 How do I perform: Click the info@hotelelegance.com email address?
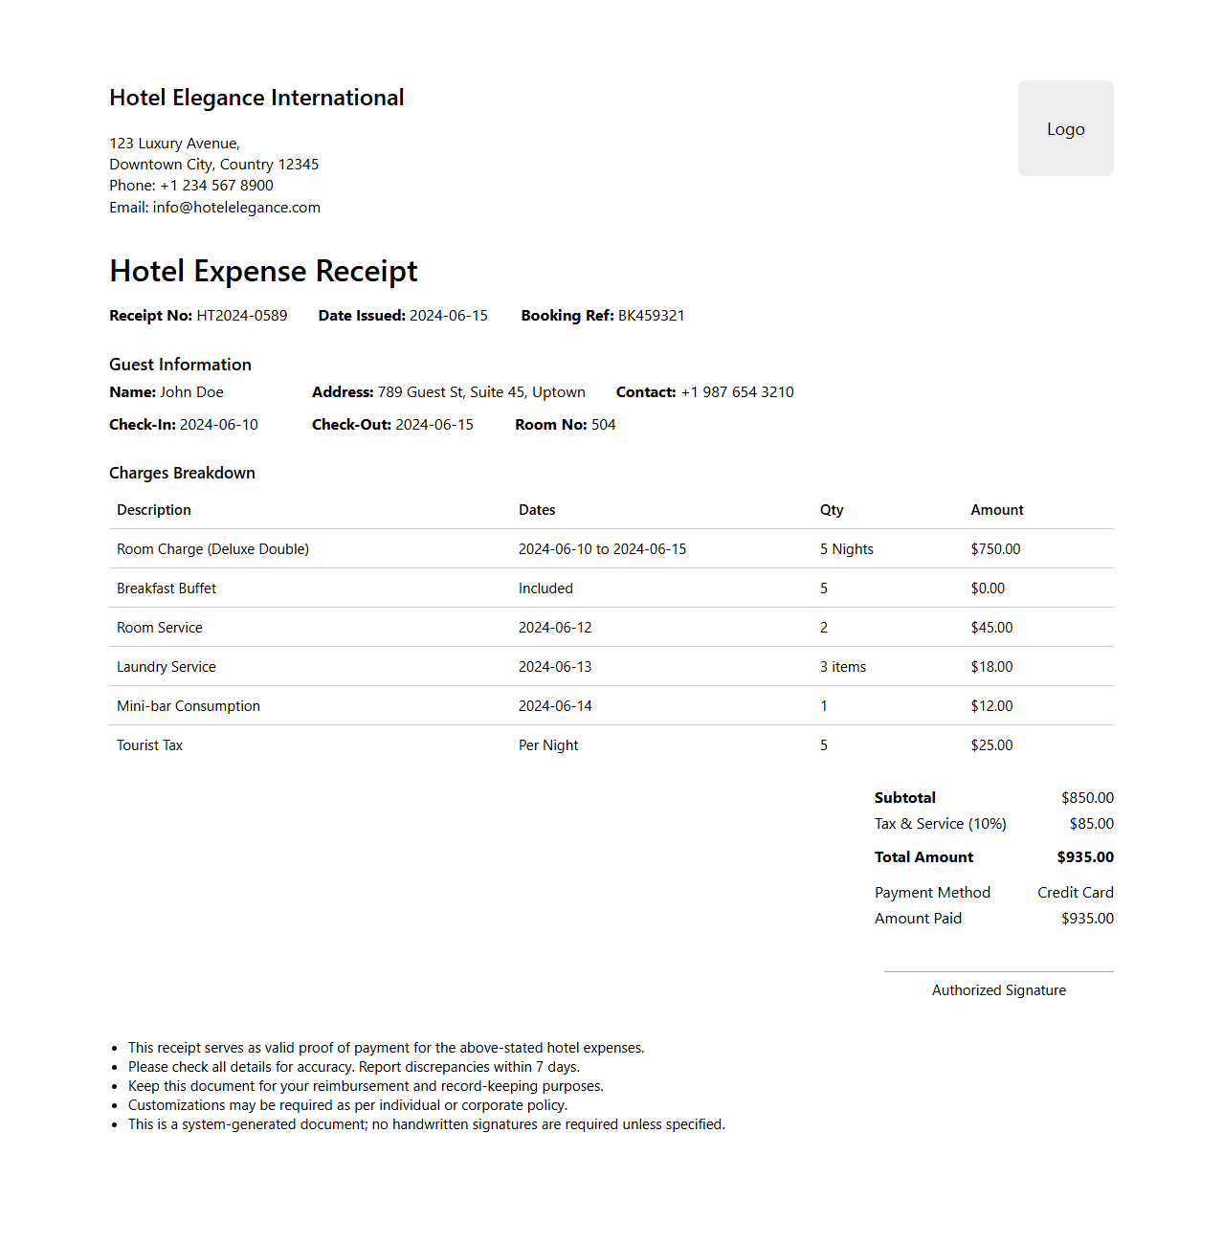pyautogui.click(x=236, y=208)
